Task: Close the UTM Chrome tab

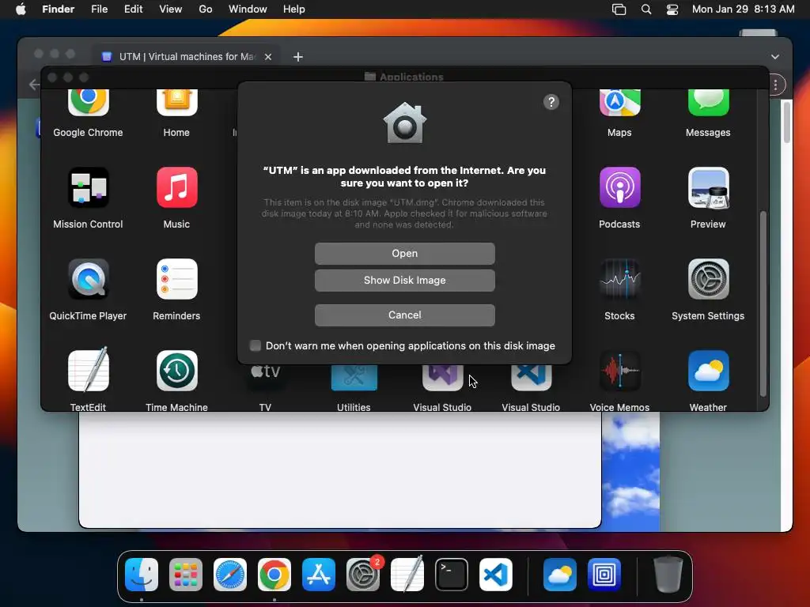Action: tap(268, 57)
